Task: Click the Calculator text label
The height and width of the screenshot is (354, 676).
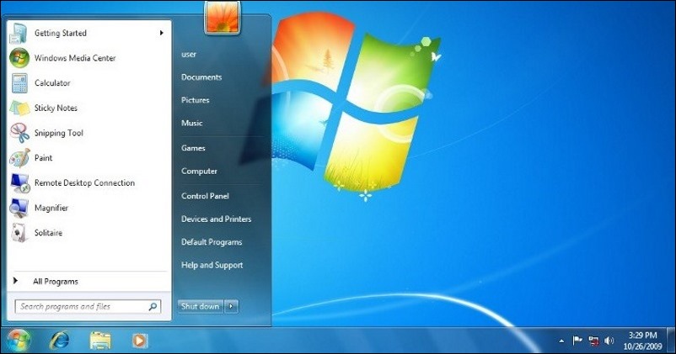Action: click(52, 83)
